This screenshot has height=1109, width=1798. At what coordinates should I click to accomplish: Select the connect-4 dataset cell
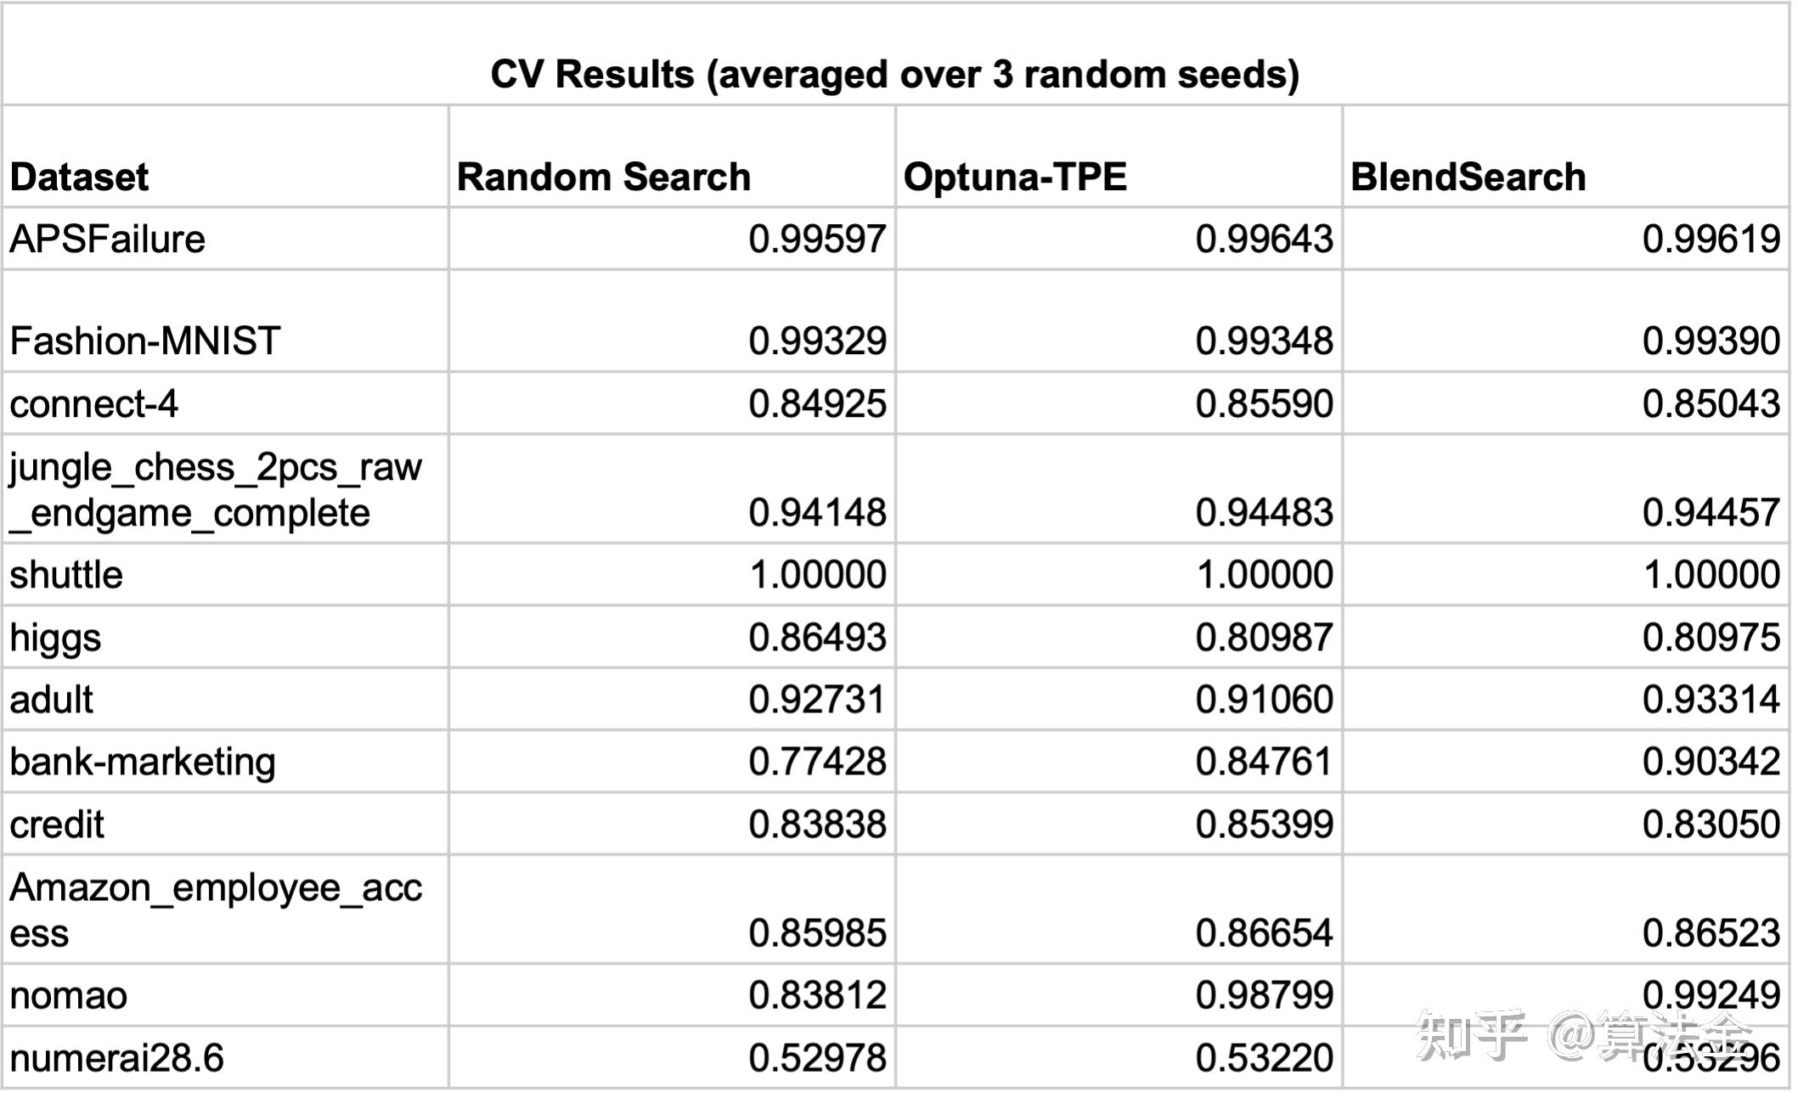(94, 404)
